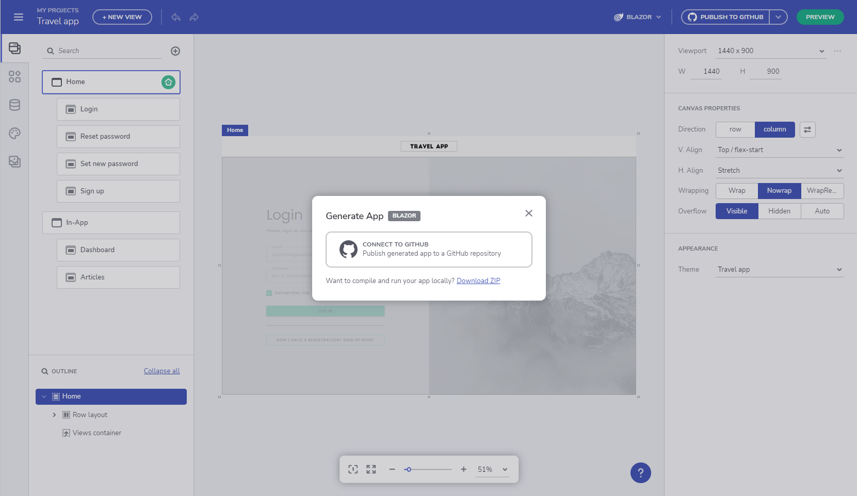
Task: Click the zoom to selection icon in bottom toolbar
Action: click(x=353, y=469)
